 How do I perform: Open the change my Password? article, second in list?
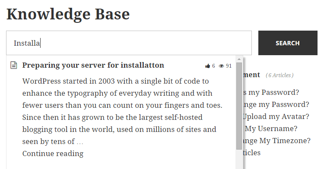pos(276,104)
